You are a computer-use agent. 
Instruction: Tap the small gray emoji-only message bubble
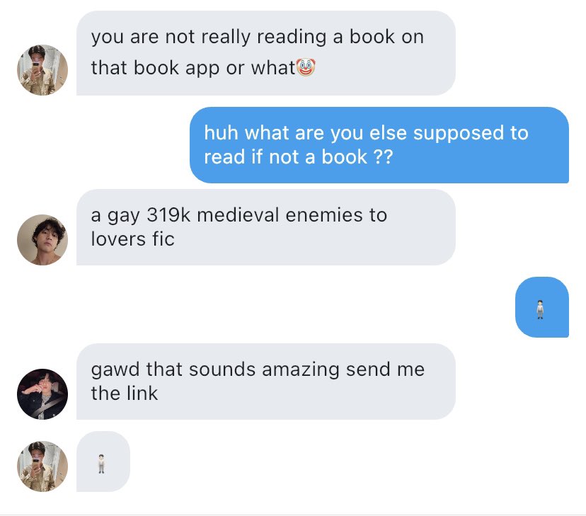point(103,461)
